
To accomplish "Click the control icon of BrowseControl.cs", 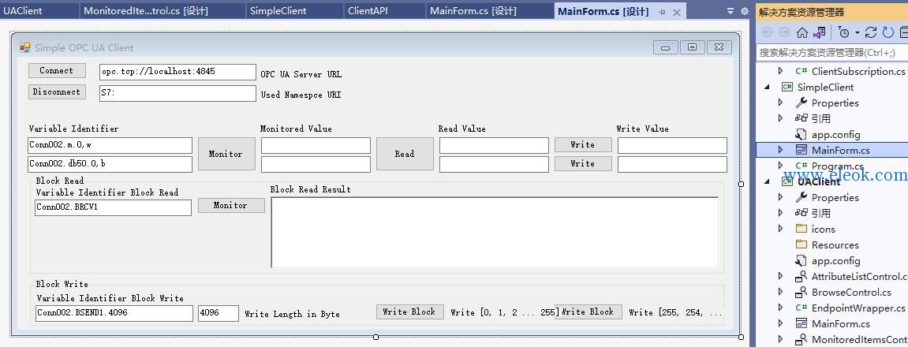I will pos(802,292).
